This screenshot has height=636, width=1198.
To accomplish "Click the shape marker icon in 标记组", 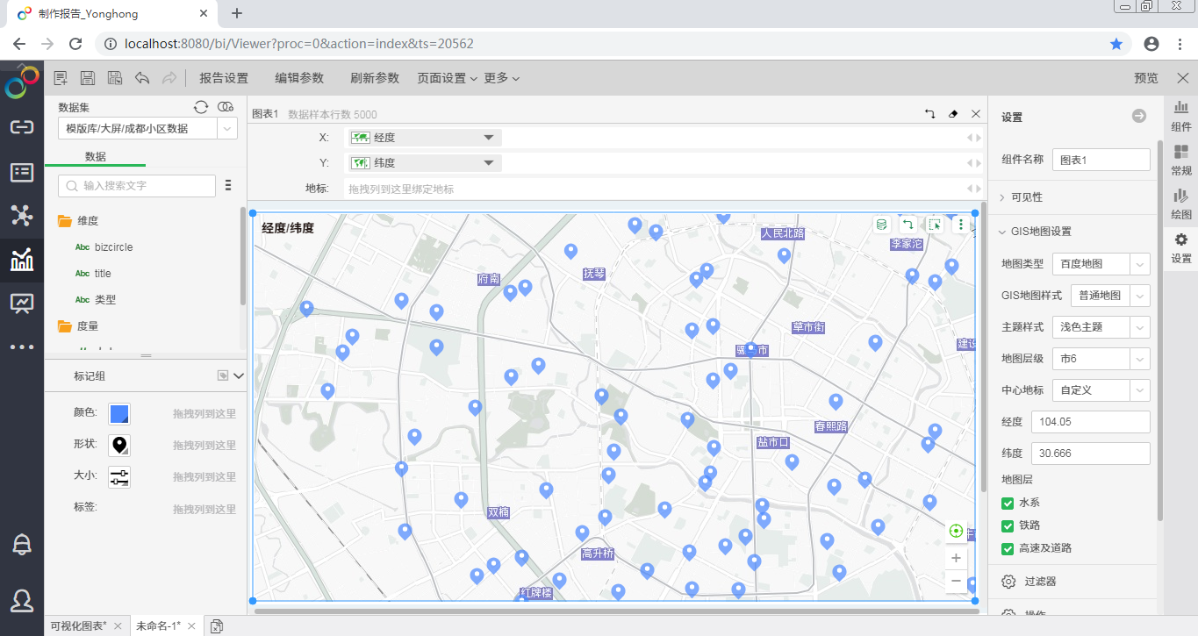I will tap(119, 445).
